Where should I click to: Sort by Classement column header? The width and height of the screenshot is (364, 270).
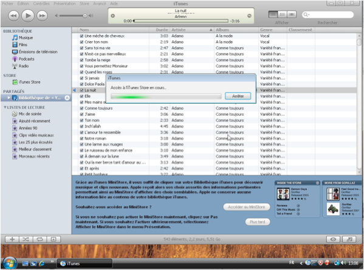point(301,30)
